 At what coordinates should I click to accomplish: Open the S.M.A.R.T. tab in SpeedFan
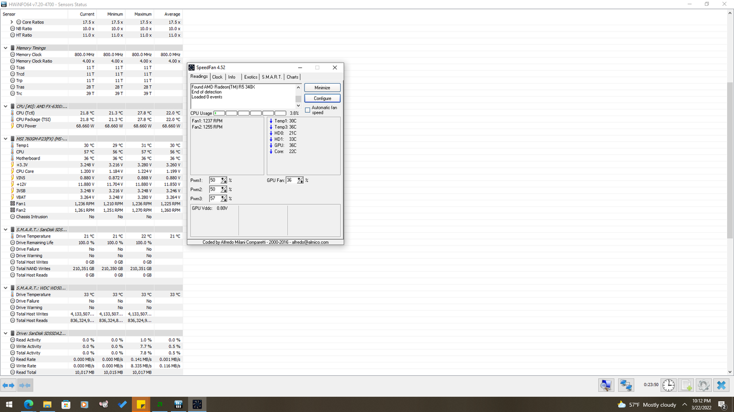272,77
